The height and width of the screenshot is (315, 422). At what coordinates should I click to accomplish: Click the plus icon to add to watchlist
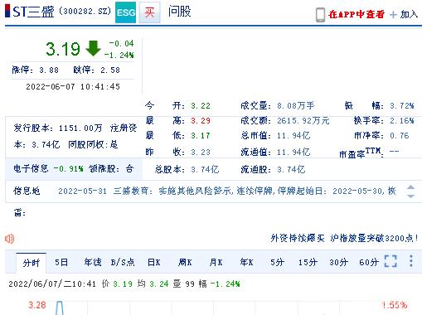click(393, 14)
